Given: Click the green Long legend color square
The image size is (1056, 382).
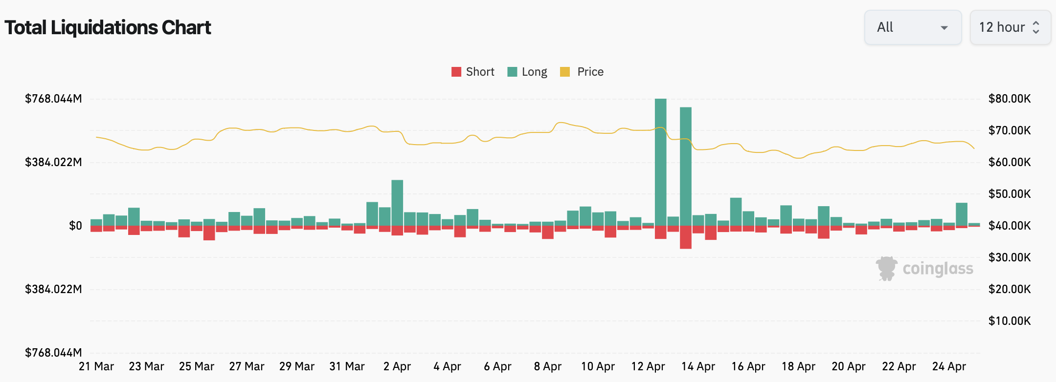Looking at the screenshot, I should (x=512, y=72).
